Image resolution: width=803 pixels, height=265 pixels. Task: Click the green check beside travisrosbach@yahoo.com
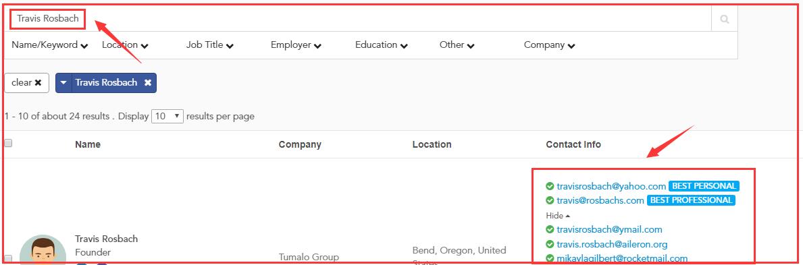pyautogui.click(x=550, y=186)
